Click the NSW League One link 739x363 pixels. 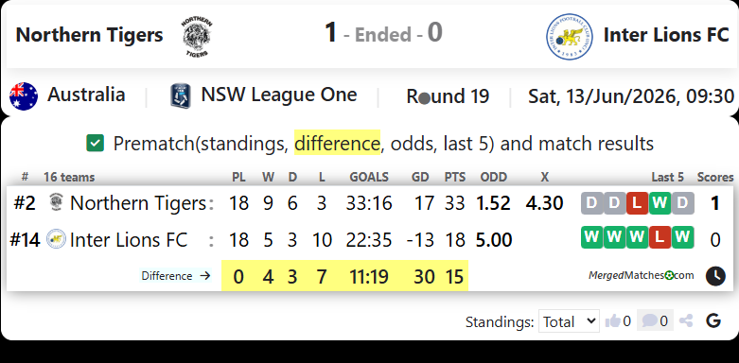pos(278,95)
